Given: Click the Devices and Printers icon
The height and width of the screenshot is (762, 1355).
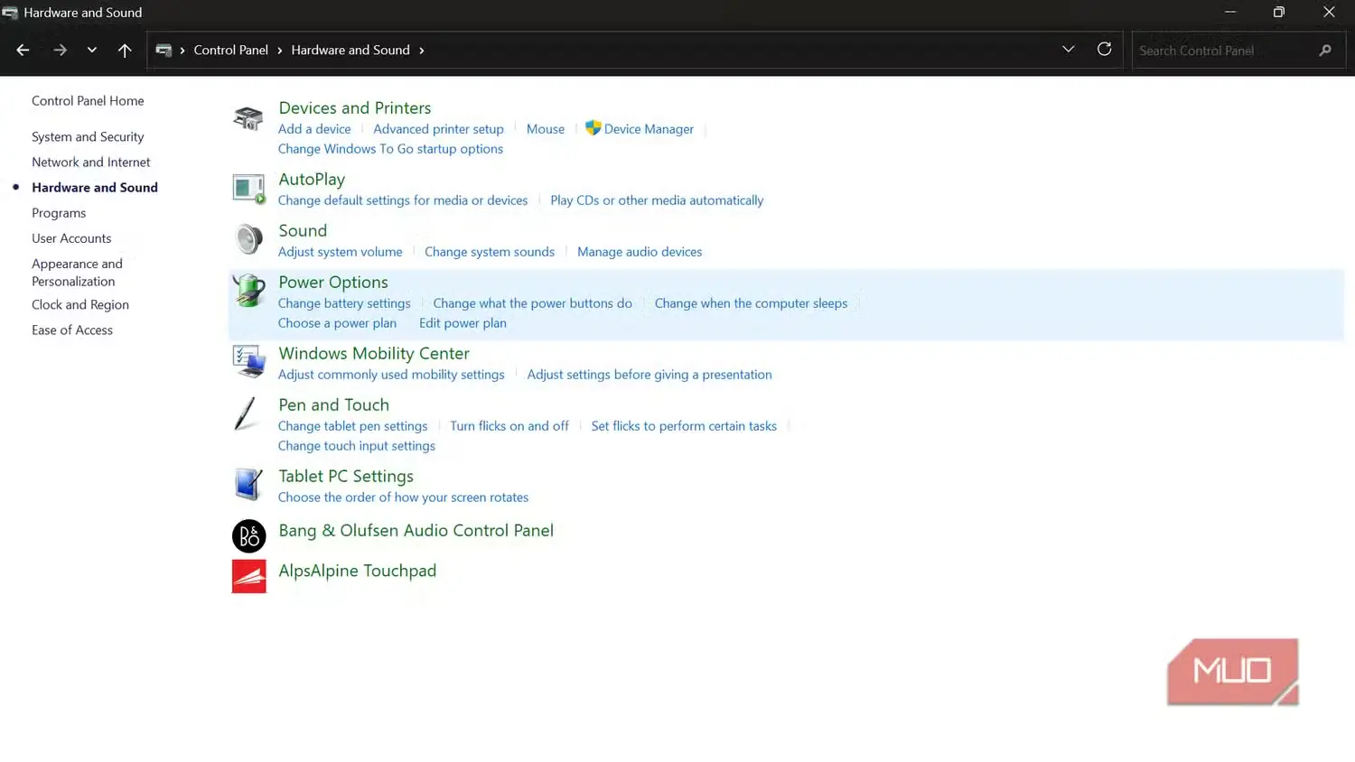Looking at the screenshot, I should tap(248, 118).
